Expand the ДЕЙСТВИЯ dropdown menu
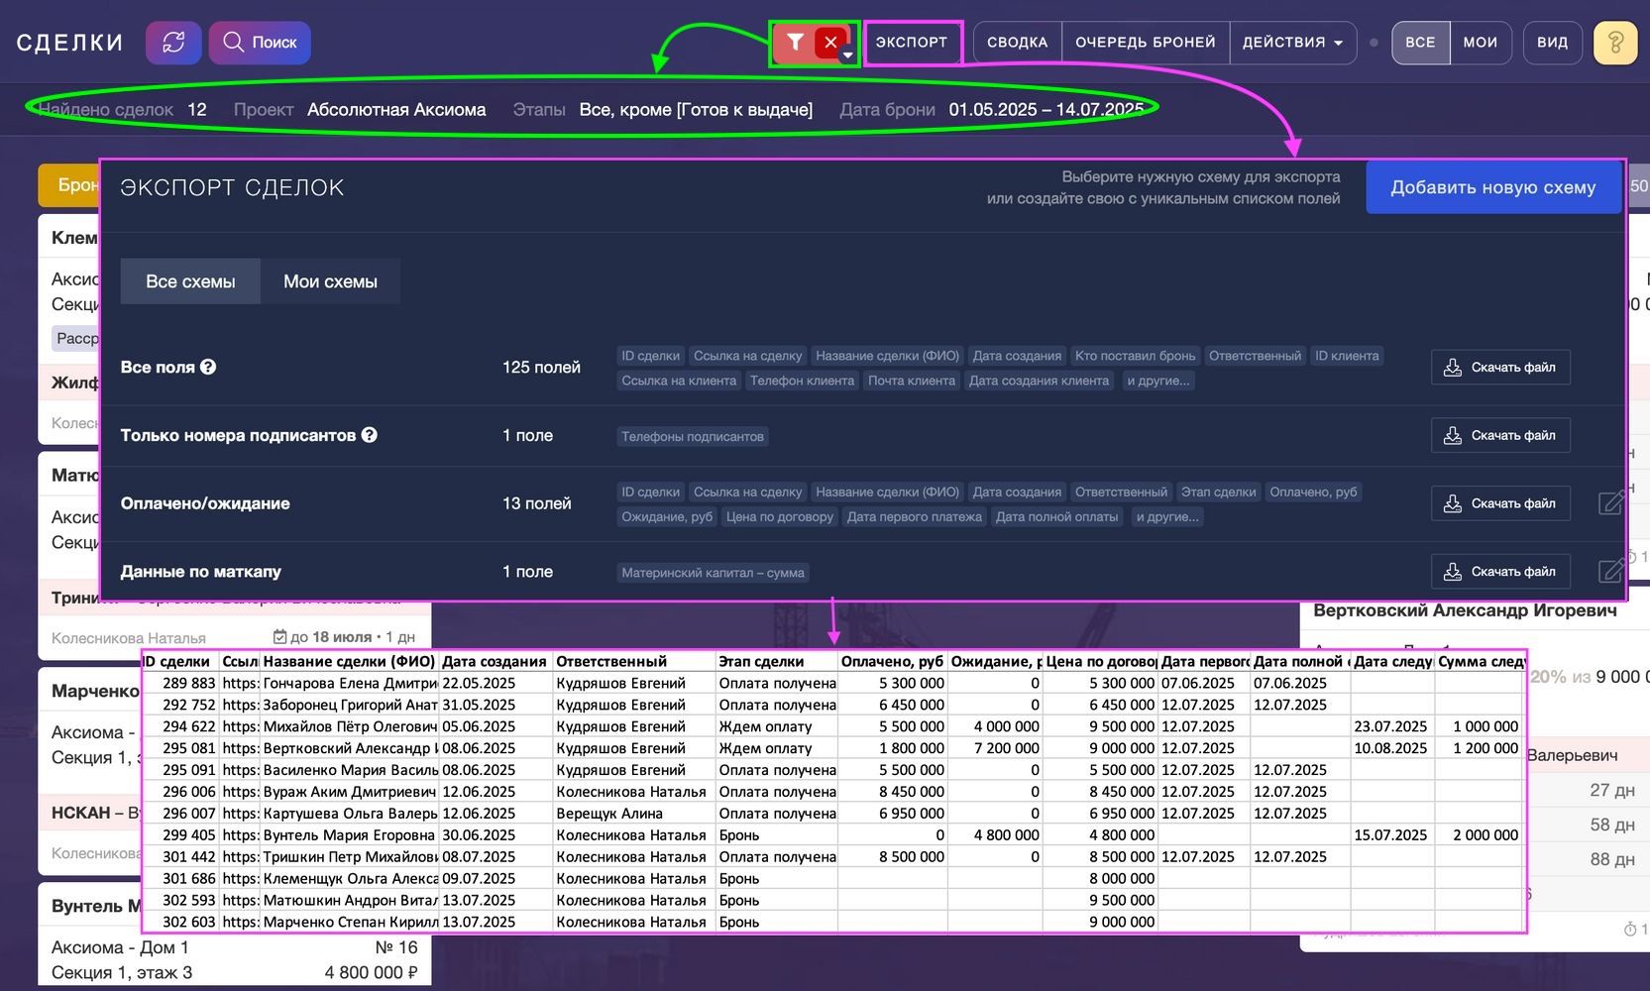The width and height of the screenshot is (1650, 991). [1292, 43]
